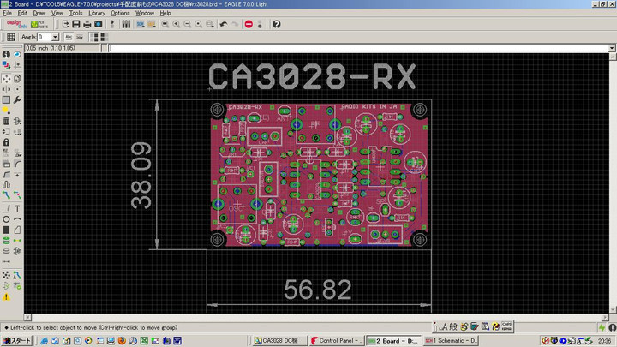Open the Options menu

pyautogui.click(x=120, y=14)
